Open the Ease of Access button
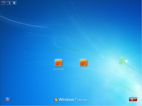 [7, 99]
